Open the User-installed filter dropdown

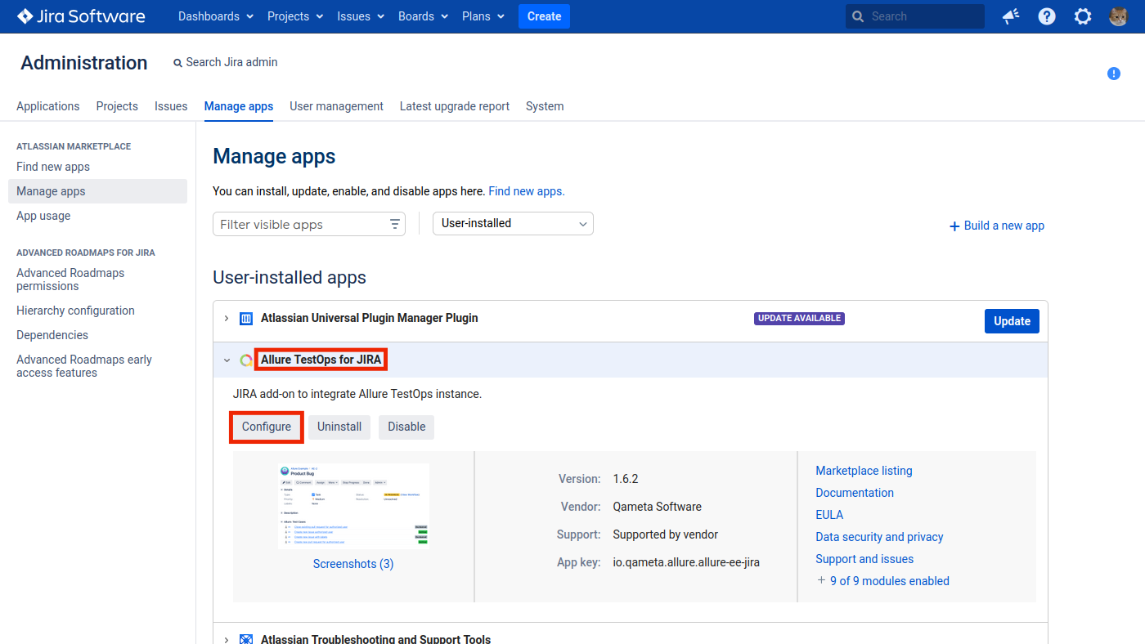(513, 223)
